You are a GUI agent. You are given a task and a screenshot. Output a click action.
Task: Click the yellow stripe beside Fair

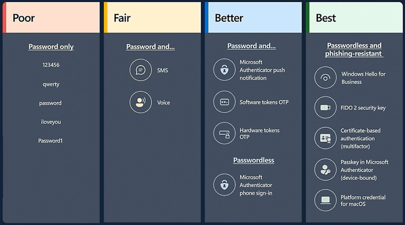click(105, 18)
